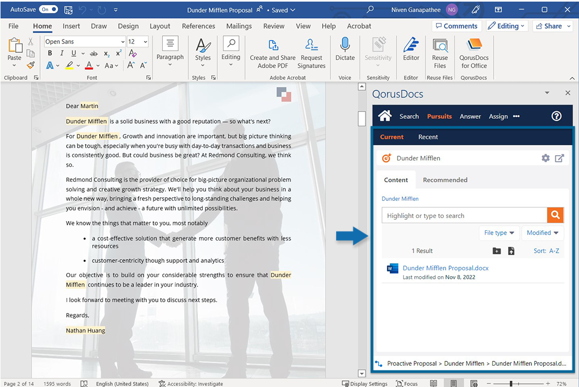Clear all formatting from text
The height and width of the screenshot is (387, 579).
pos(132,53)
